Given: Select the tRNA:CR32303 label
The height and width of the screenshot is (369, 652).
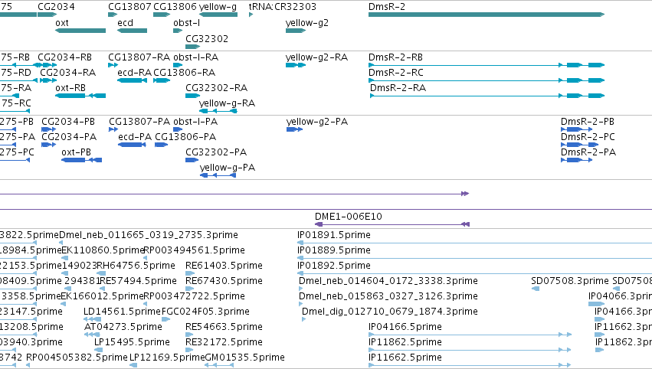Looking at the screenshot, I should pos(283,7).
